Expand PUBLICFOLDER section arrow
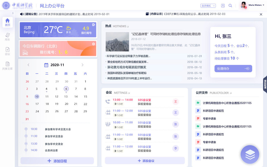 pyautogui.click(x=231, y=93)
